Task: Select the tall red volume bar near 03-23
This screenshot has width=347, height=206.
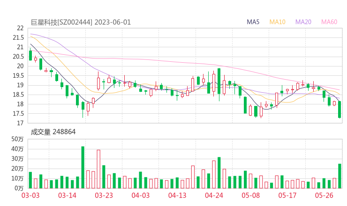Action: [98, 169]
